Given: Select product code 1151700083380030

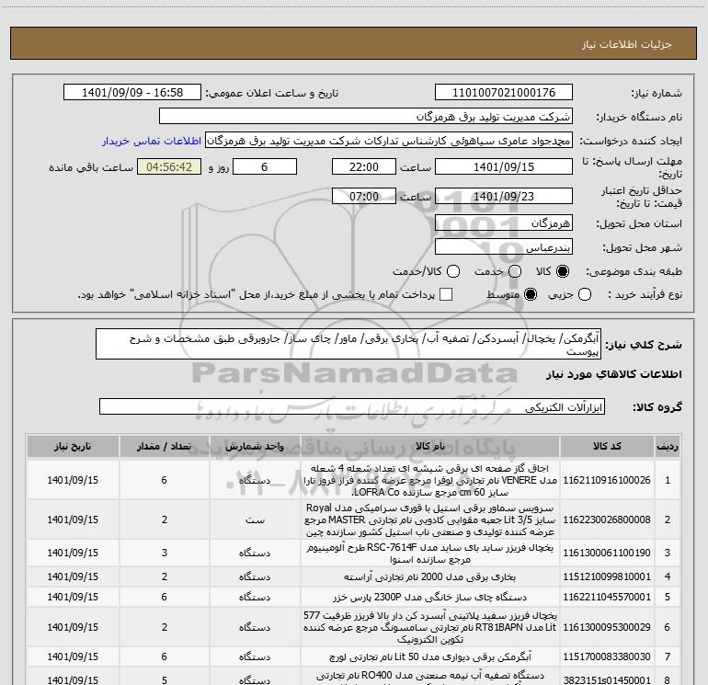Looking at the screenshot, I should click(x=607, y=656).
